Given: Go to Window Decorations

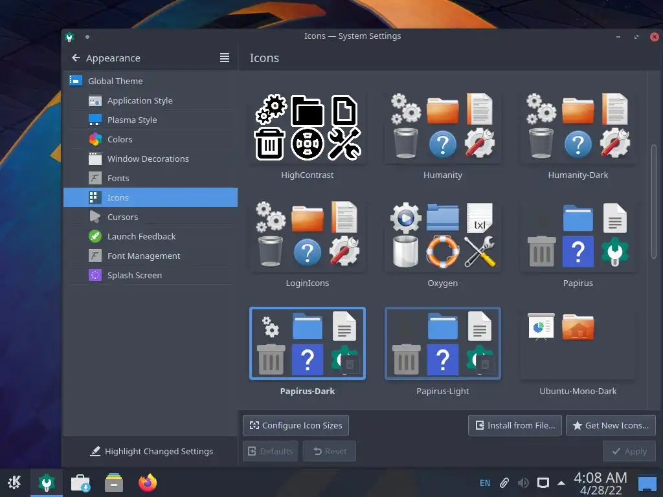Looking at the screenshot, I should point(150,159).
